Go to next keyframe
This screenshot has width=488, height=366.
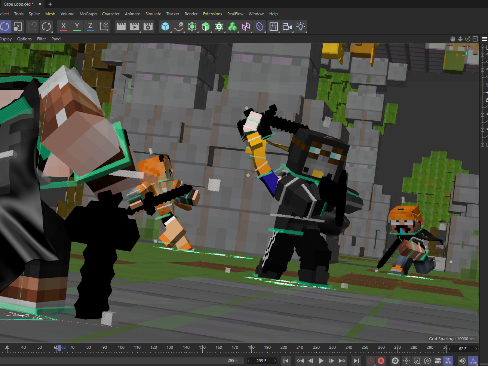pos(342,361)
